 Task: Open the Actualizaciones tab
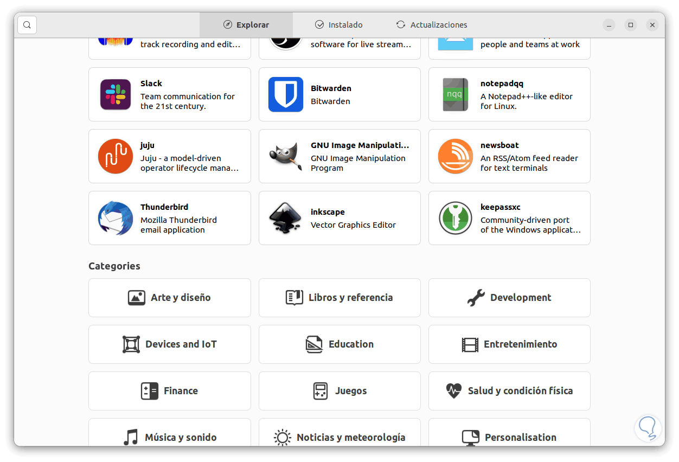(432, 25)
